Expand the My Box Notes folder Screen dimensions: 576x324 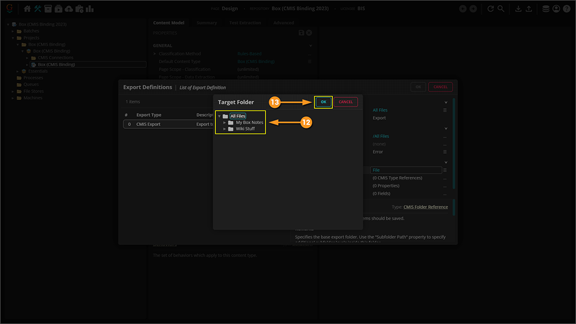click(x=225, y=123)
